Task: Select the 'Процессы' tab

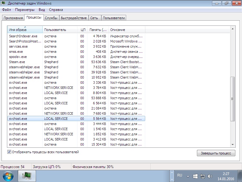Action: click(x=34, y=18)
